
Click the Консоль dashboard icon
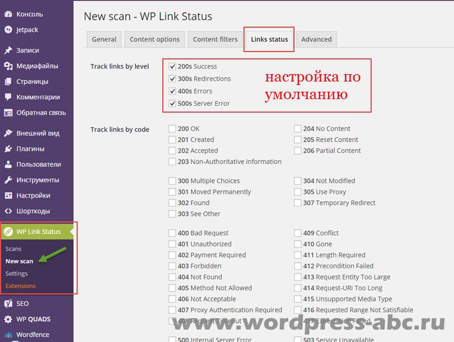pos(9,14)
